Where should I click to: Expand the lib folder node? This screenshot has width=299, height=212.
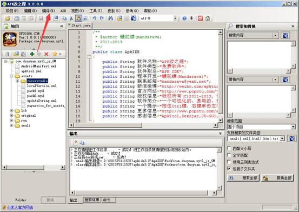[12, 110]
